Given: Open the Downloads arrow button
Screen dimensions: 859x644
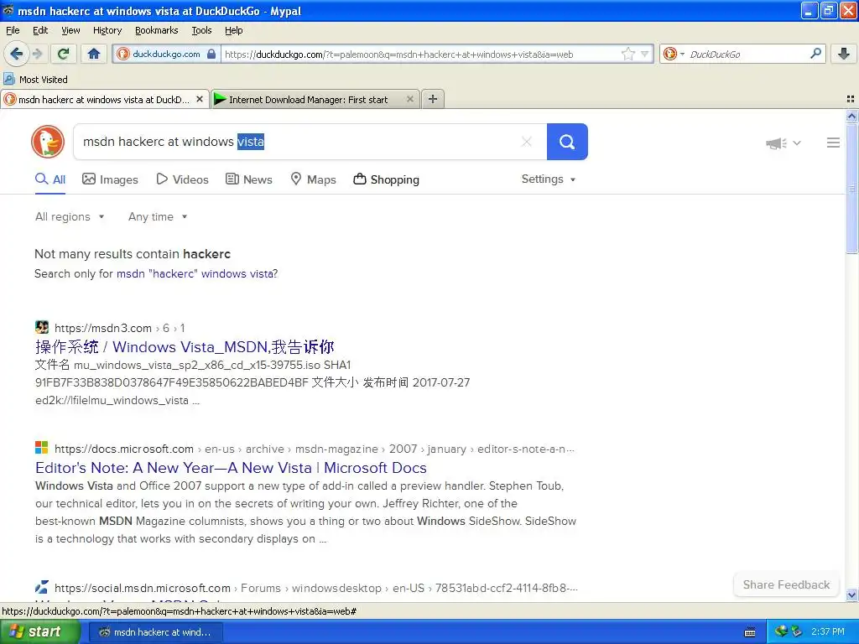Looking at the screenshot, I should tap(844, 54).
